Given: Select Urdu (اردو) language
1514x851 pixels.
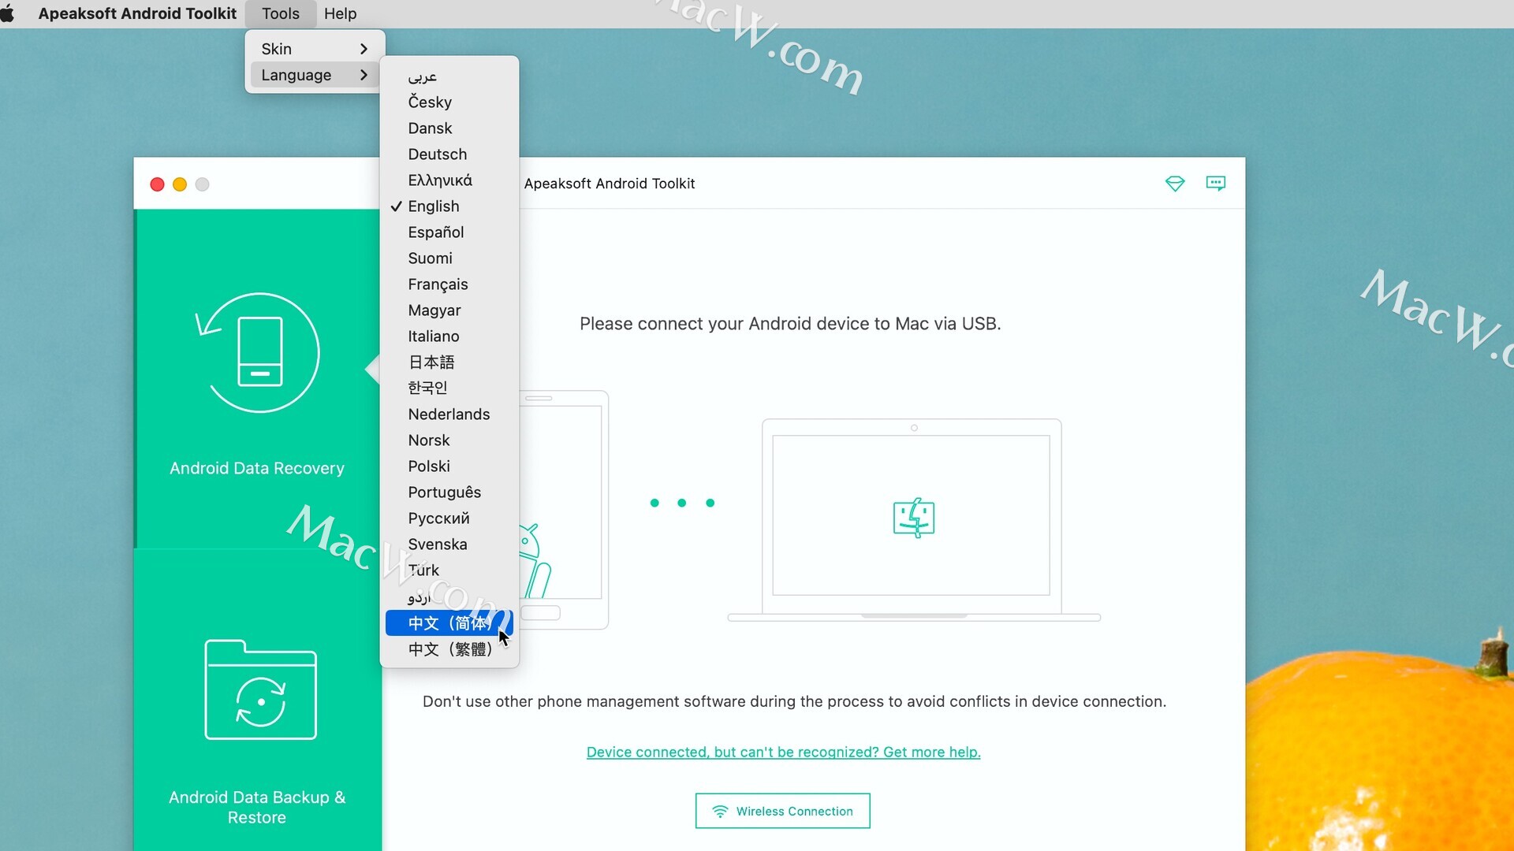Looking at the screenshot, I should click(x=449, y=597).
